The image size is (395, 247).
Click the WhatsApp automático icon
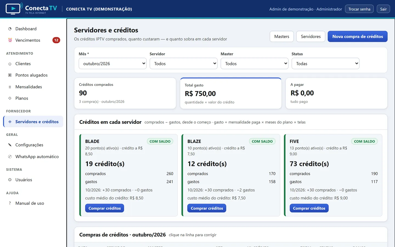pyautogui.click(x=10, y=156)
